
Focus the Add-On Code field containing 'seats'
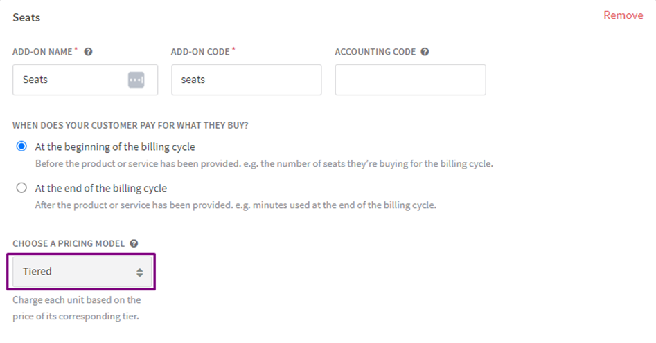pos(246,80)
